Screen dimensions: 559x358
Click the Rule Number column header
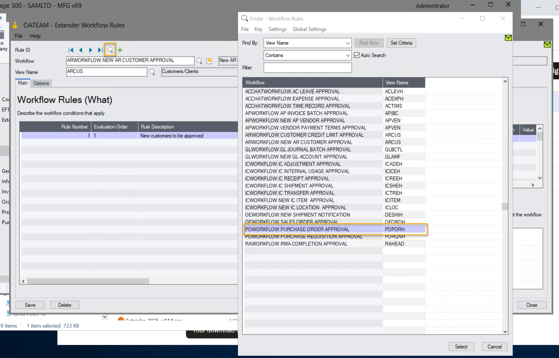(x=56, y=127)
